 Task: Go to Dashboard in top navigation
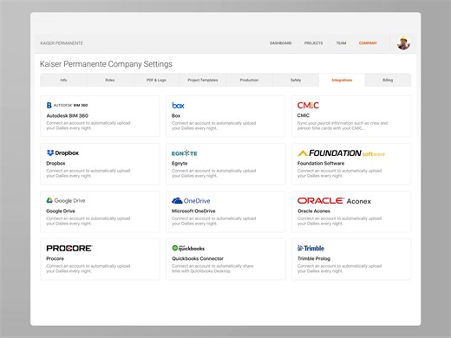point(281,43)
